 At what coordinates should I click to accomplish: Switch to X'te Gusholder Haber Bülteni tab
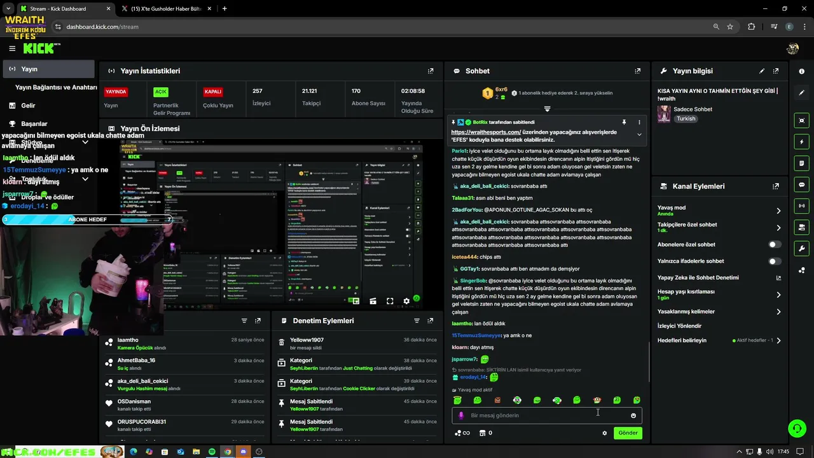click(167, 9)
